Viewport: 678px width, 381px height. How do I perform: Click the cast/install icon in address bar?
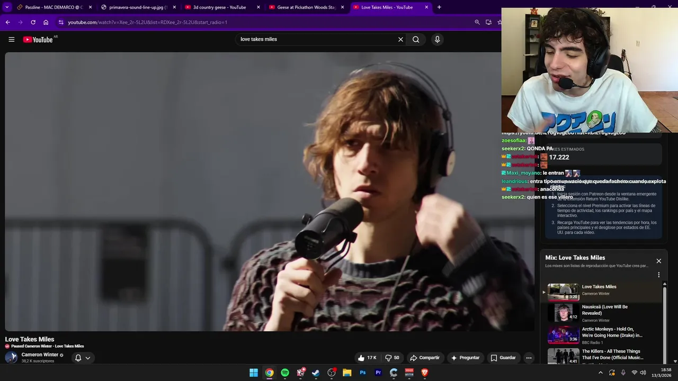(488, 22)
